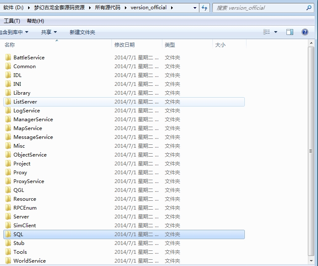Expand the address bar history dropdown
Image resolution: width=318 pixels, height=266 pixels.
[194, 8]
